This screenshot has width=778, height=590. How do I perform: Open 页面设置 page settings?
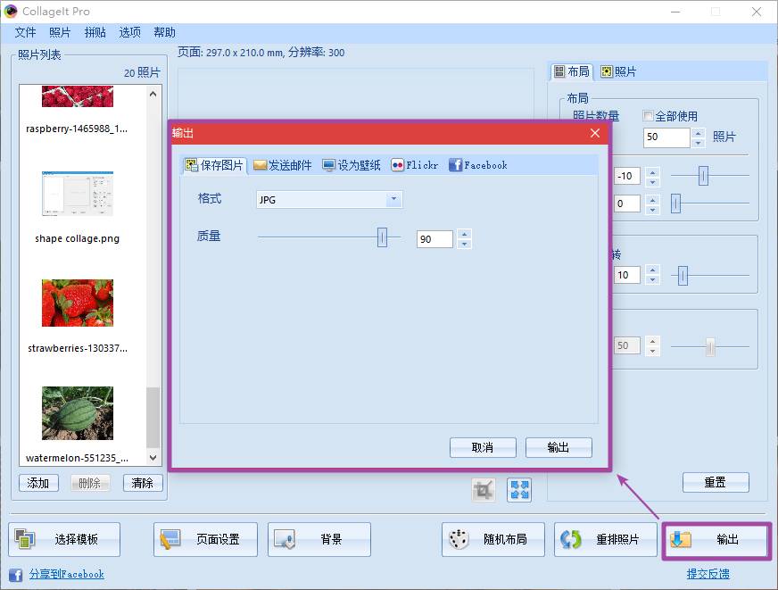205,539
